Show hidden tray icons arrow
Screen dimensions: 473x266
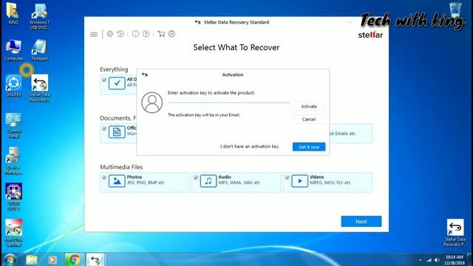coord(421,260)
